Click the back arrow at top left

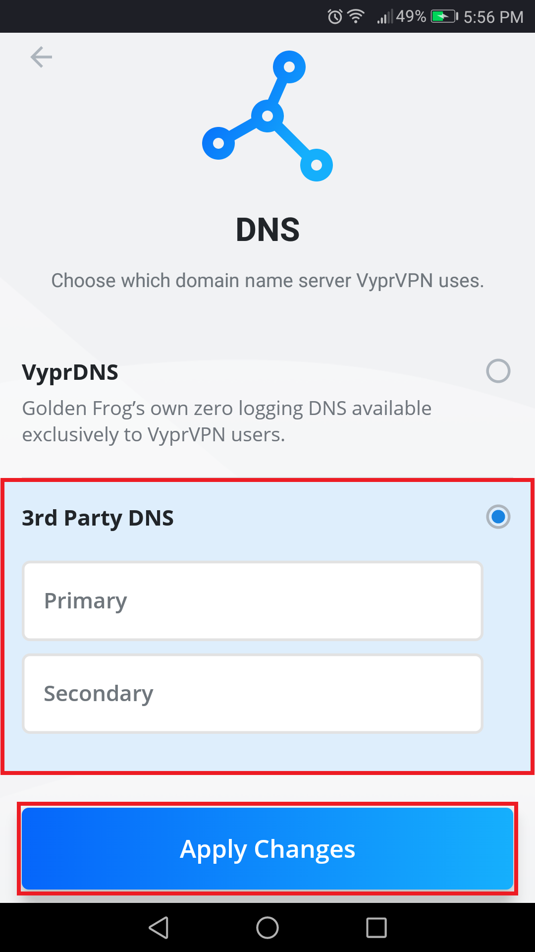[41, 57]
